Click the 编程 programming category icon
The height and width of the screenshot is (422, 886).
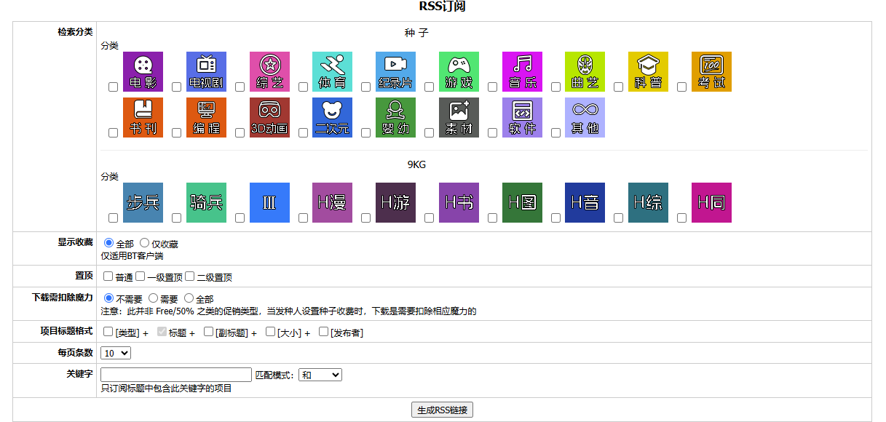(x=206, y=117)
